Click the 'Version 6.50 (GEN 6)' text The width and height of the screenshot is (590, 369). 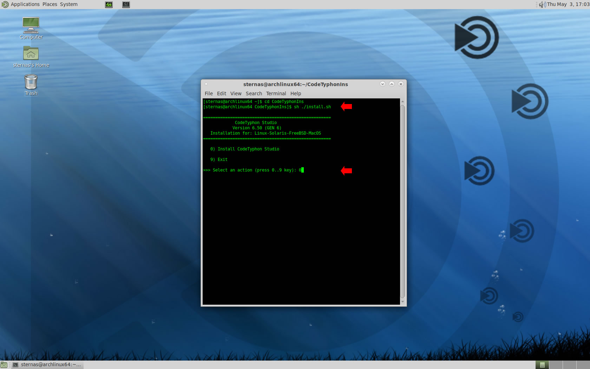[x=257, y=128]
